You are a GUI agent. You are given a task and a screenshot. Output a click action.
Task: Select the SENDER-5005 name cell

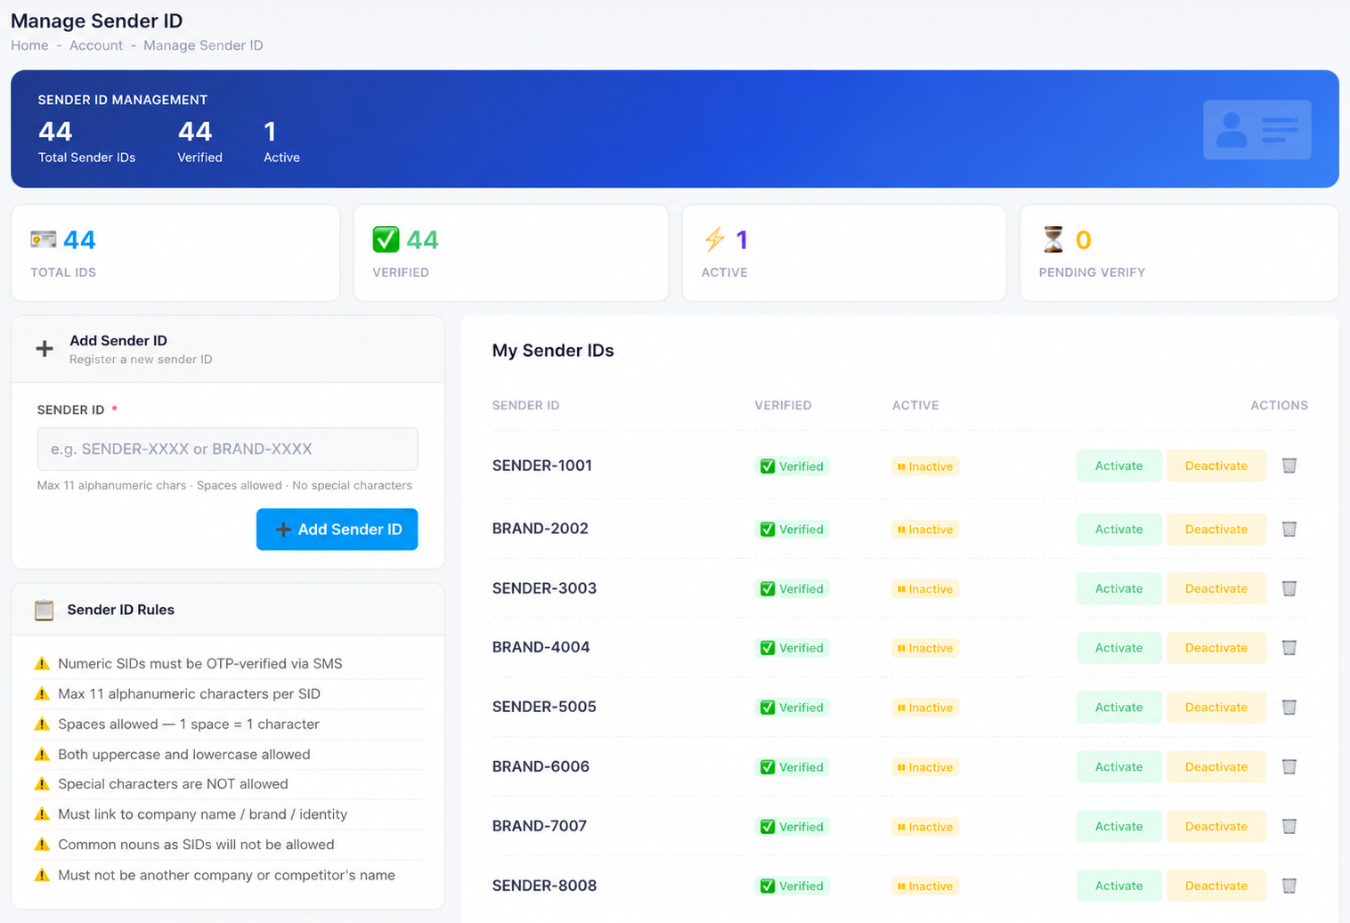click(x=544, y=707)
